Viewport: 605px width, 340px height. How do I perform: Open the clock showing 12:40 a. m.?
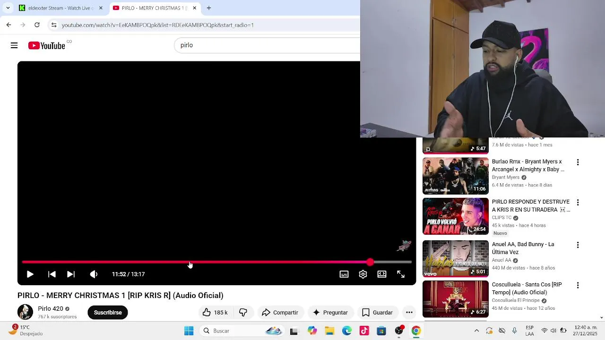(586, 331)
